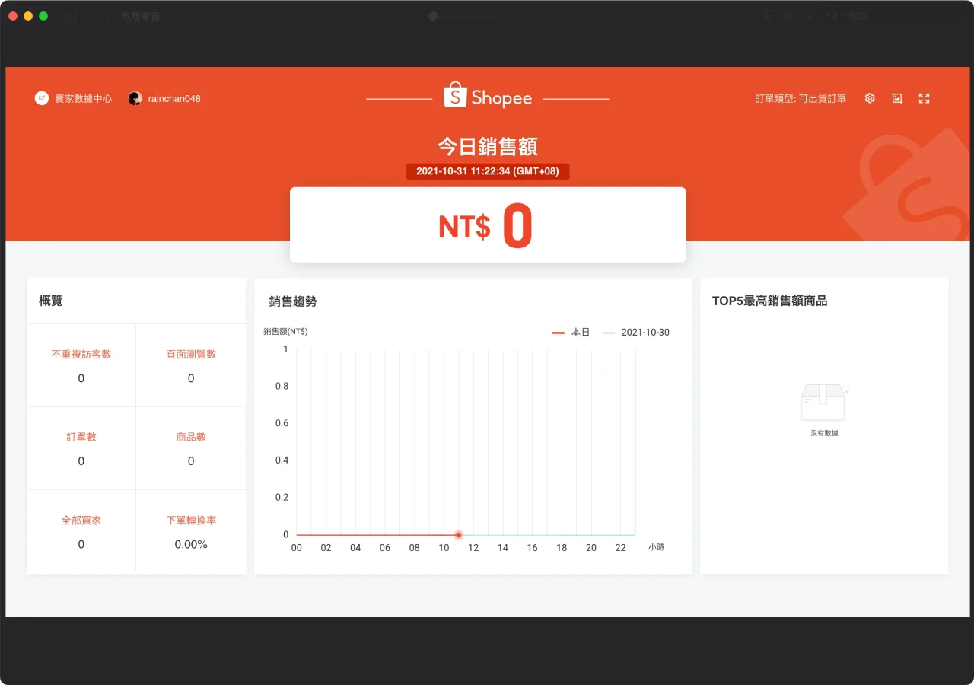The height and width of the screenshot is (685, 974).
Task: Click the Shopee shopping bag logo
Action: tap(454, 95)
